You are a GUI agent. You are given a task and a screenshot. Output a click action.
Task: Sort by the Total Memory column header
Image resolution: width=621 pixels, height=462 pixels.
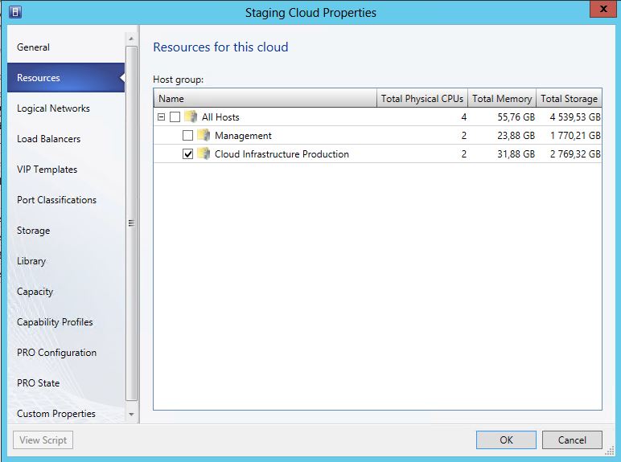pyautogui.click(x=502, y=99)
